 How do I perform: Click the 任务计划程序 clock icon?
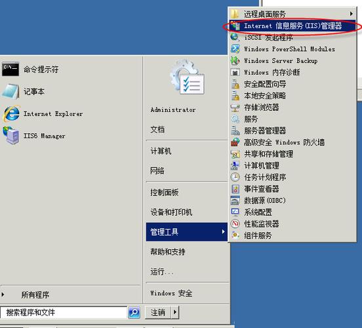pos(235,177)
